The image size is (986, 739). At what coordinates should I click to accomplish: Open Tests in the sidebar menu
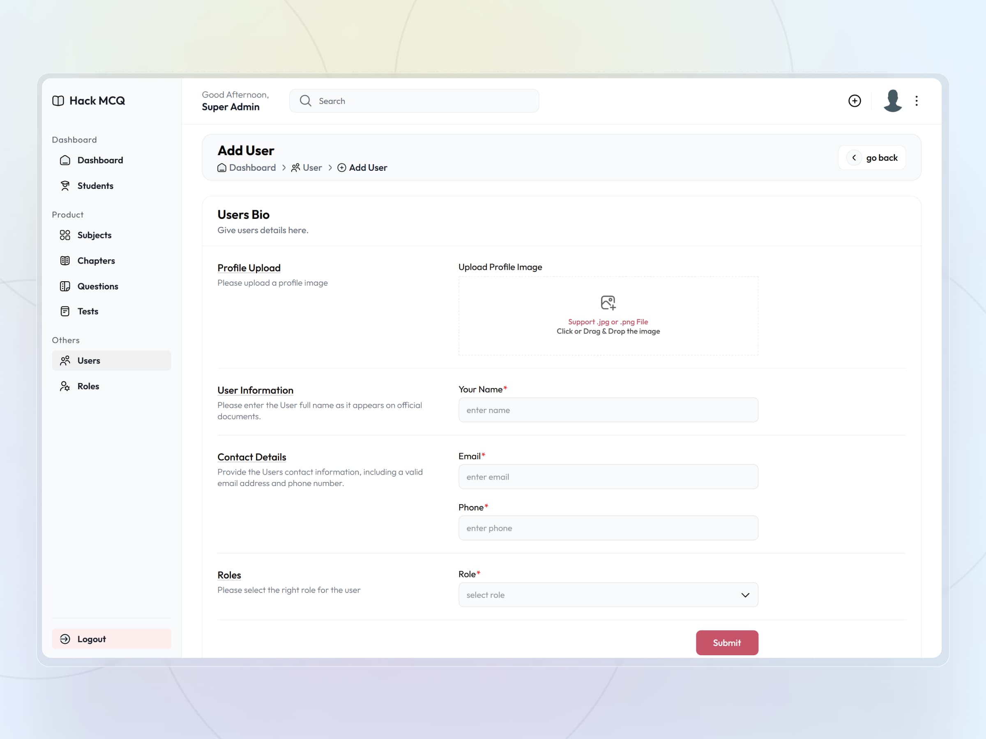tap(111, 311)
